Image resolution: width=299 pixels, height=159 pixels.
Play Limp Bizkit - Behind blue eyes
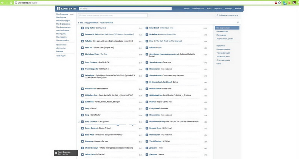coord(147,28)
